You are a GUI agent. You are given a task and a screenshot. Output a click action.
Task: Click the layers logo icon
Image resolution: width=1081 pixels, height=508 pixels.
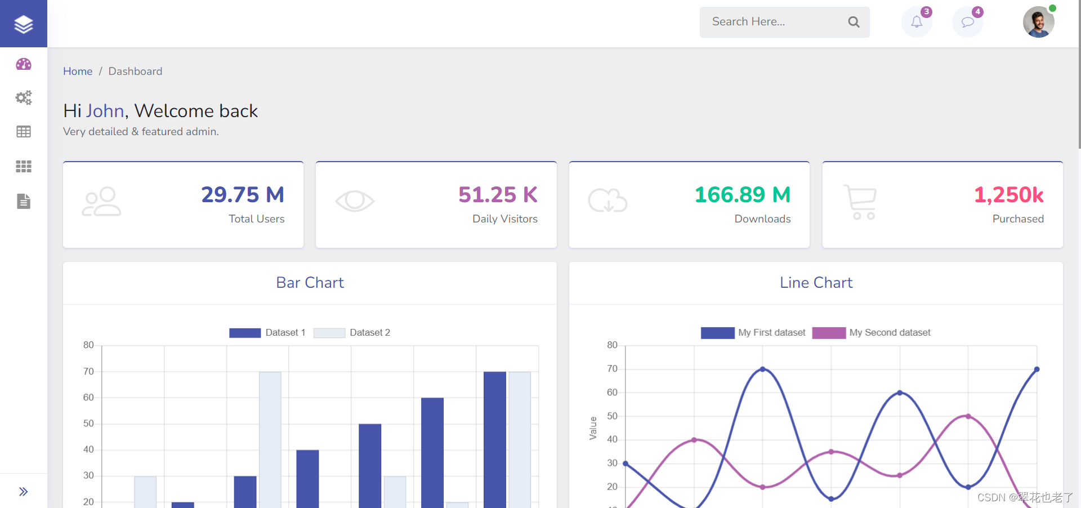24,24
